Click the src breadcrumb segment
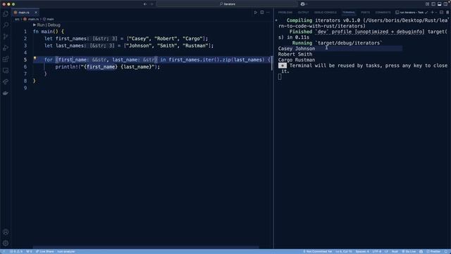Screen dimensions: 451x254 pyautogui.click(x=17, y=19)
